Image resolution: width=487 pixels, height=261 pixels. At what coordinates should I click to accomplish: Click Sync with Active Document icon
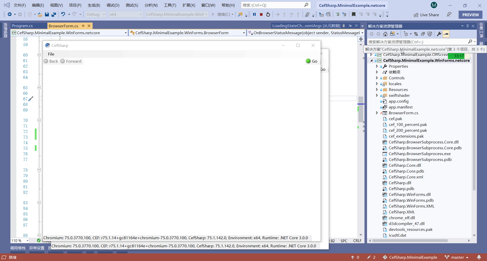[416, 34]
